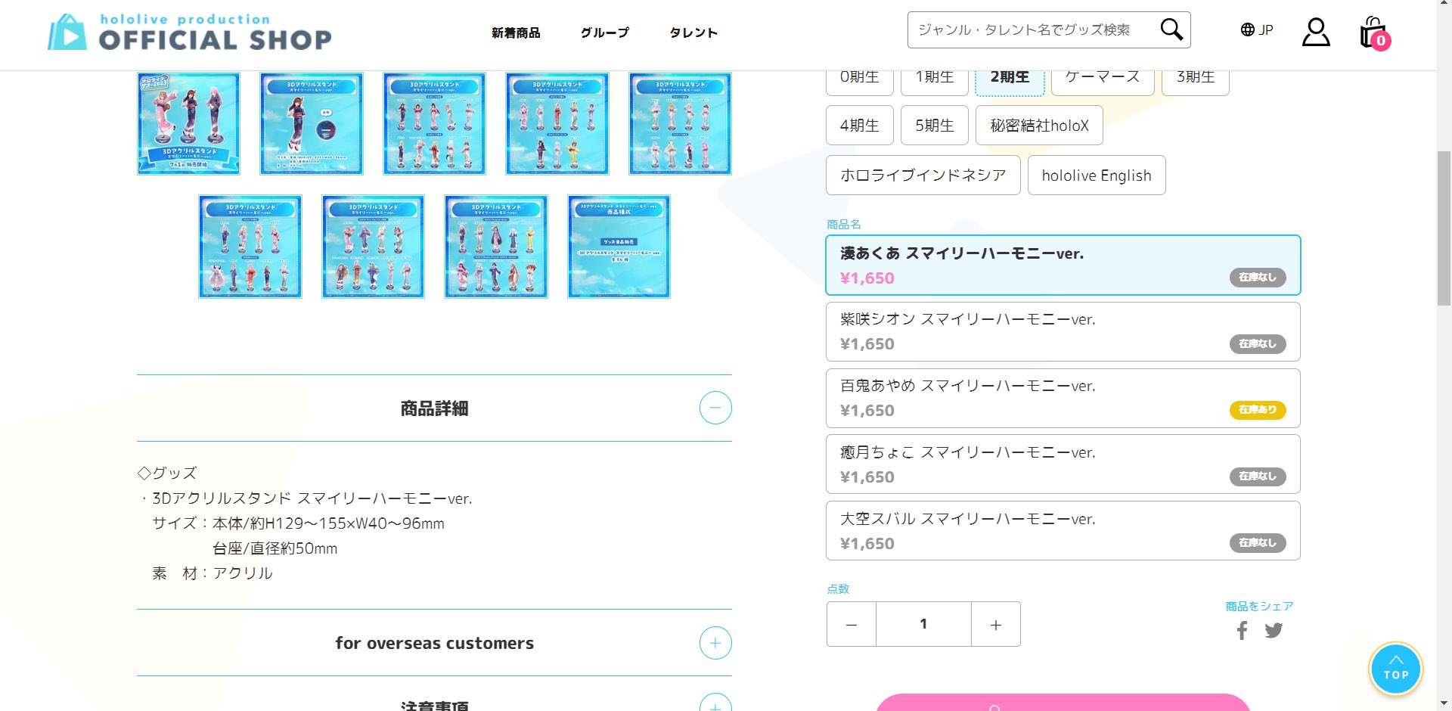
Task: Share product on Twitter
Action: [1274, 630]
